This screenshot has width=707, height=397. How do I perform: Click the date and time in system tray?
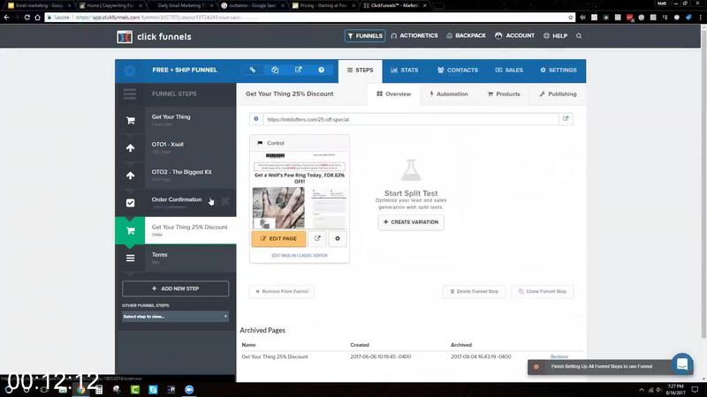coord(675,389)
